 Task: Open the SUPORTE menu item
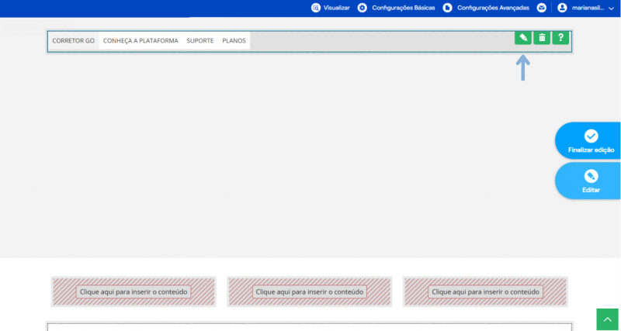(200, 41)
